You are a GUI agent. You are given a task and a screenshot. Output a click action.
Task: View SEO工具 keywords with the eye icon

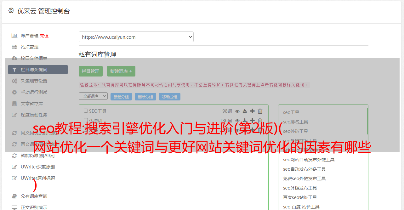[x=237, y=111]
